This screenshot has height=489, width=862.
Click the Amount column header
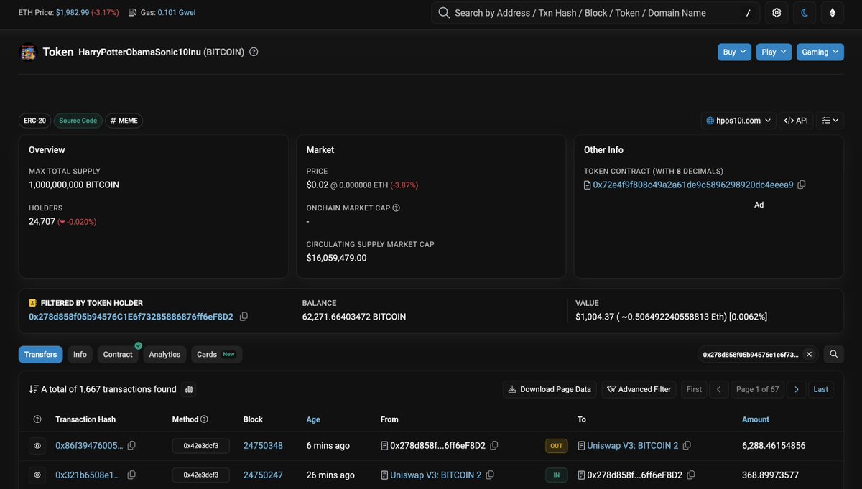pyautogui.click(x=756, y=419)
